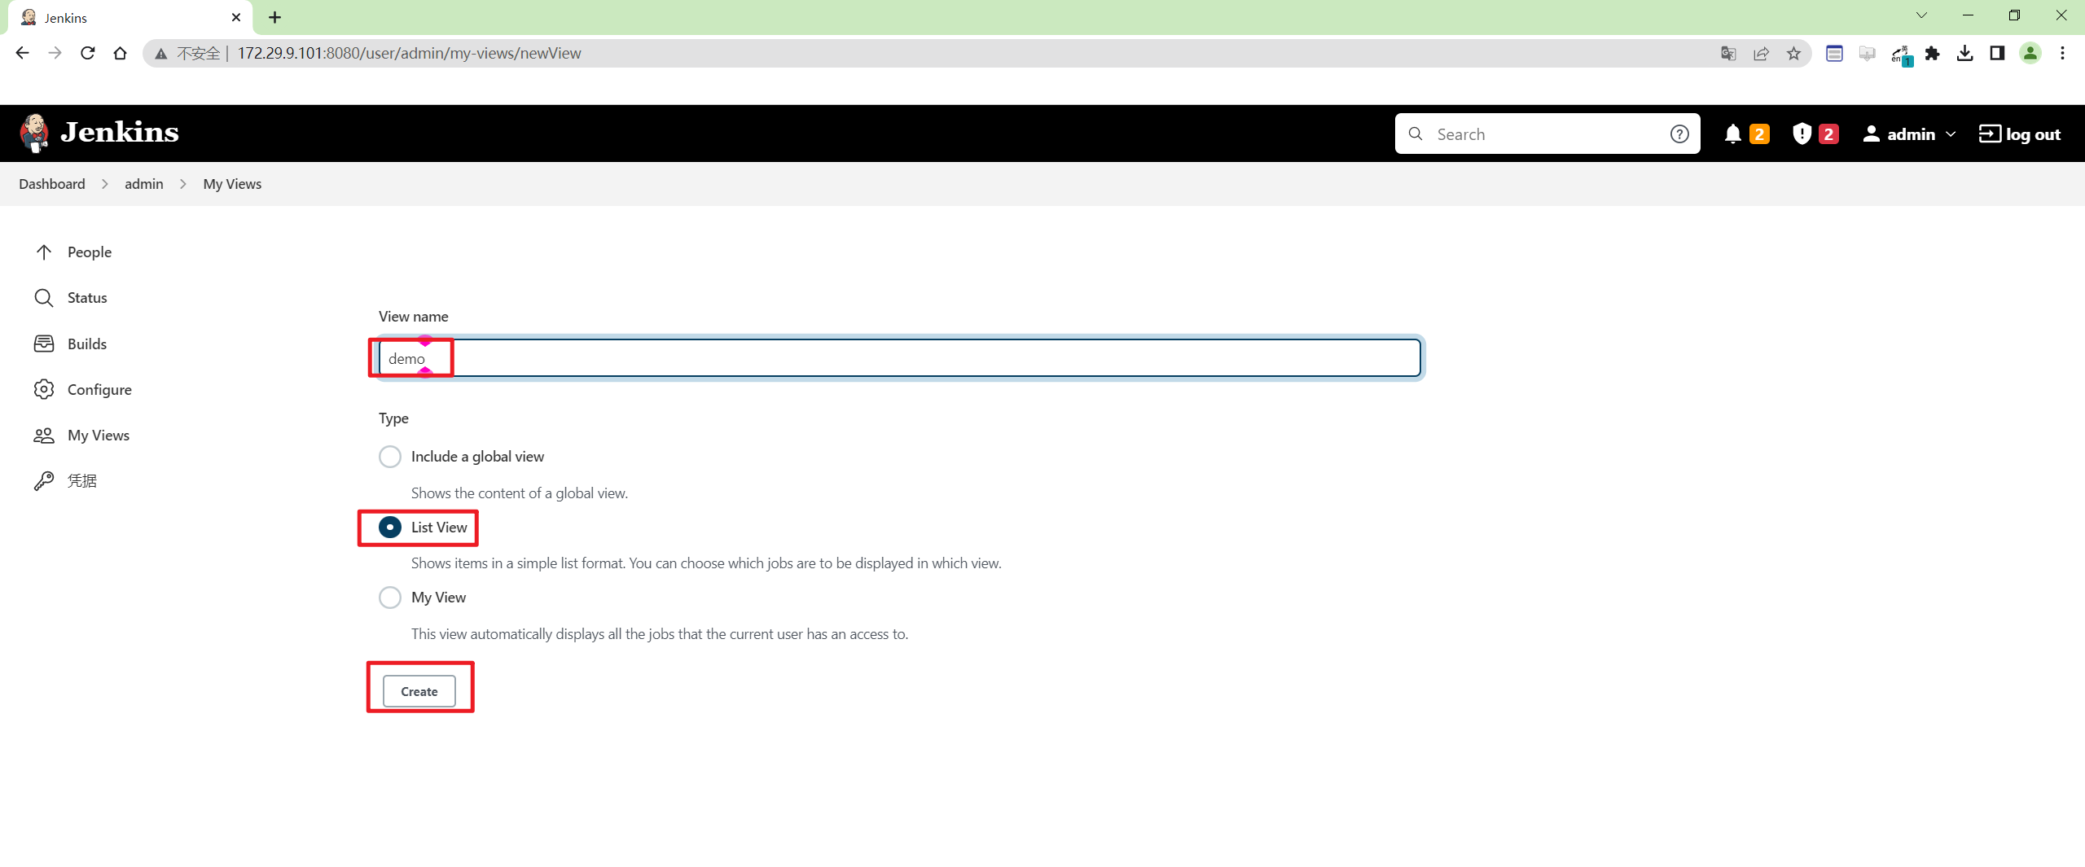Image resolution: width=2085 pixels, height=867 pixels.
Task: Click the blue window extension icon
Action: coord(1834,53)
